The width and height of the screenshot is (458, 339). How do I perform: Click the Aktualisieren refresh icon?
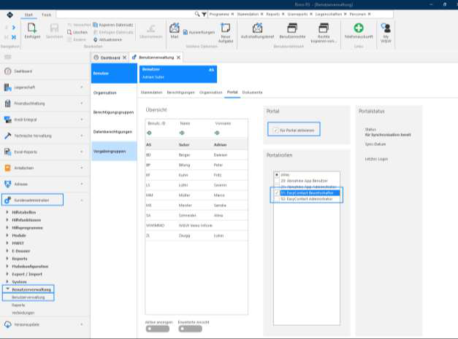(95, 39)
